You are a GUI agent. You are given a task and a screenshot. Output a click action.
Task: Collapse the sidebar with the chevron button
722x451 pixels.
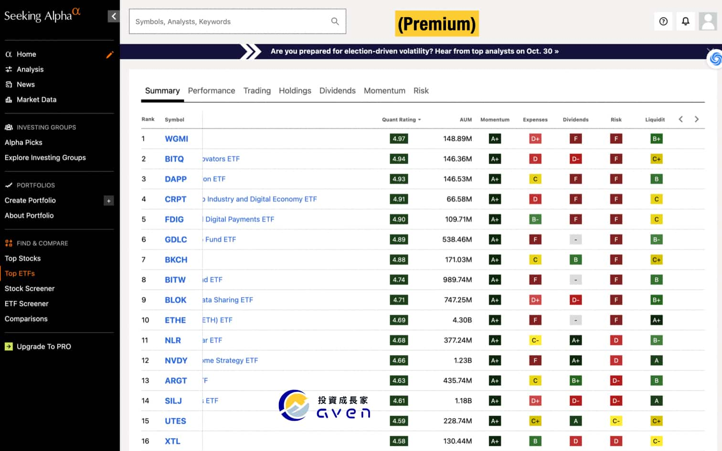(113, 16)
